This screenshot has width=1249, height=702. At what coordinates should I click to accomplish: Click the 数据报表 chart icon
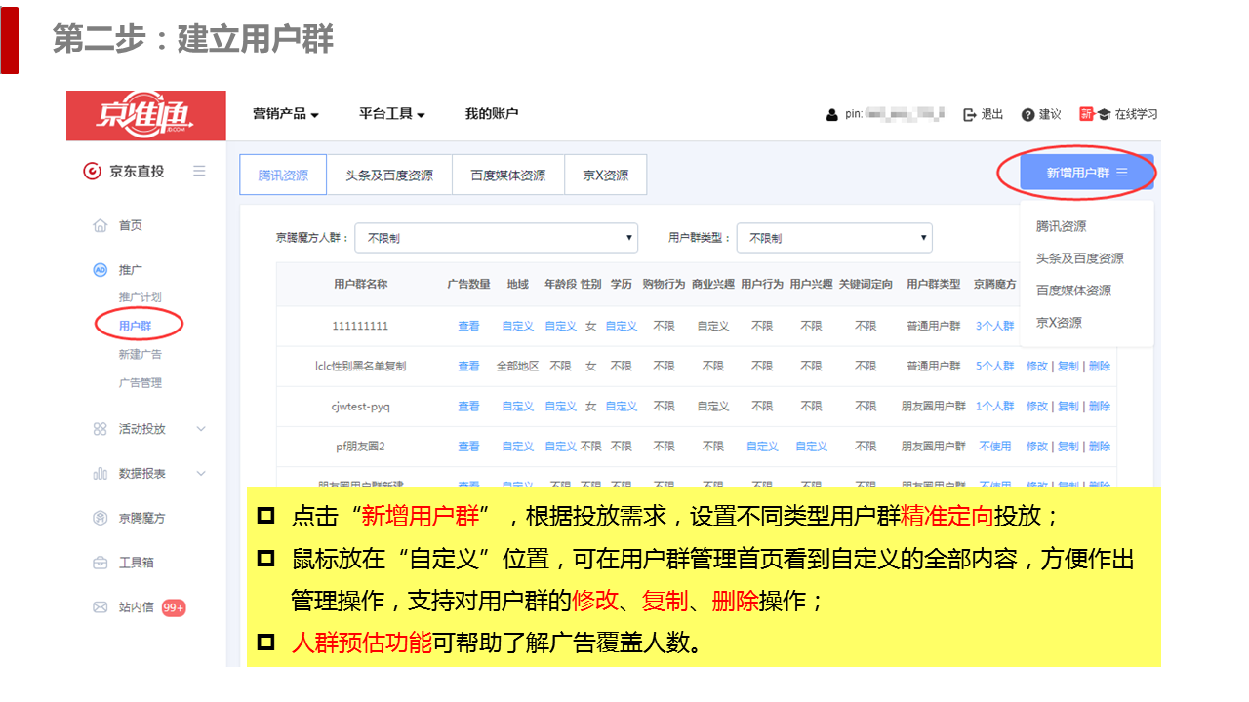click(100, 474)
